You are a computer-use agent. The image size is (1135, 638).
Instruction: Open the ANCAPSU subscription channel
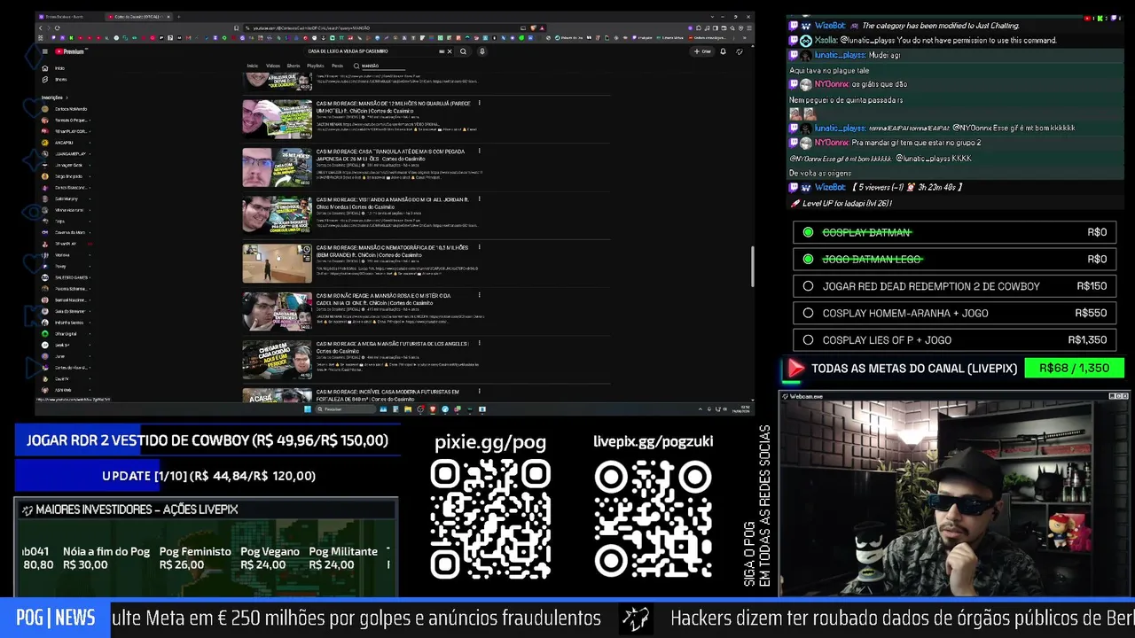point(64,143)
